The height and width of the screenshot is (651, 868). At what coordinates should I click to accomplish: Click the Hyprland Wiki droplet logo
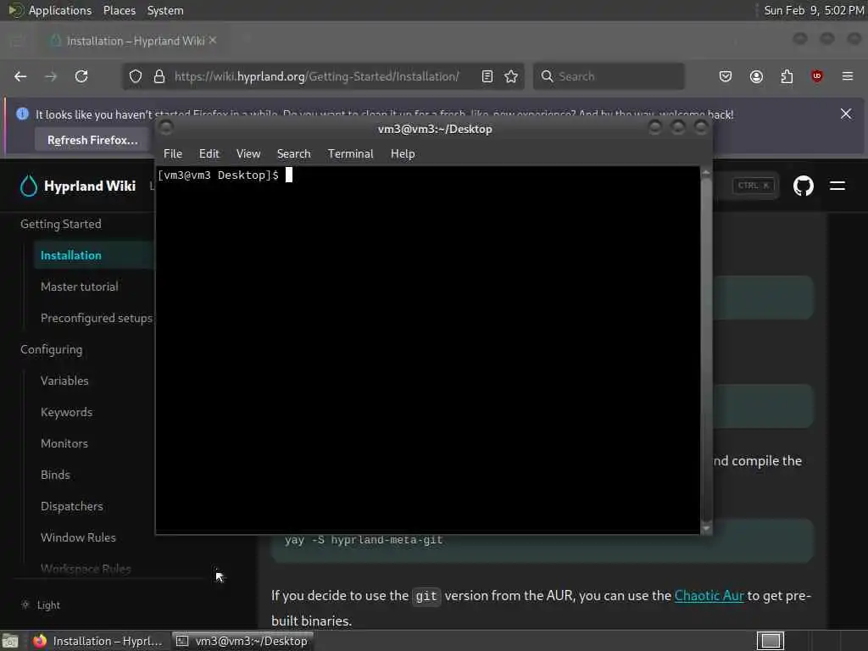[x=28, y=186]
